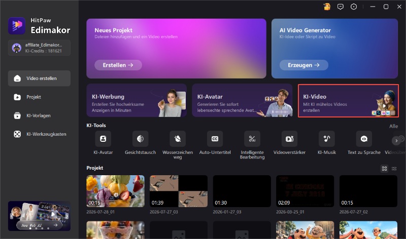
Task: Click the Neu Web AI promo banner button
Action: (x=40, y=225)
